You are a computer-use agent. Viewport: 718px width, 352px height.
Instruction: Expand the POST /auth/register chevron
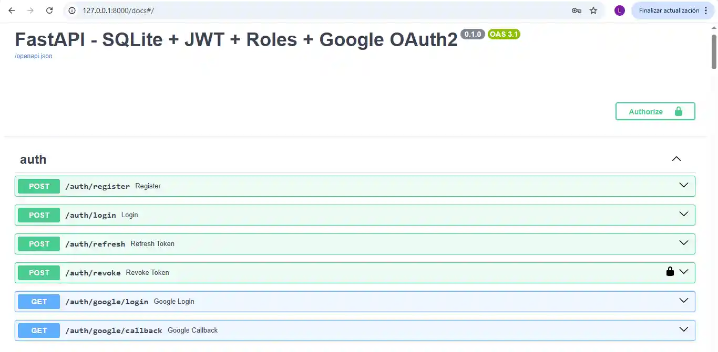[684, 185]
